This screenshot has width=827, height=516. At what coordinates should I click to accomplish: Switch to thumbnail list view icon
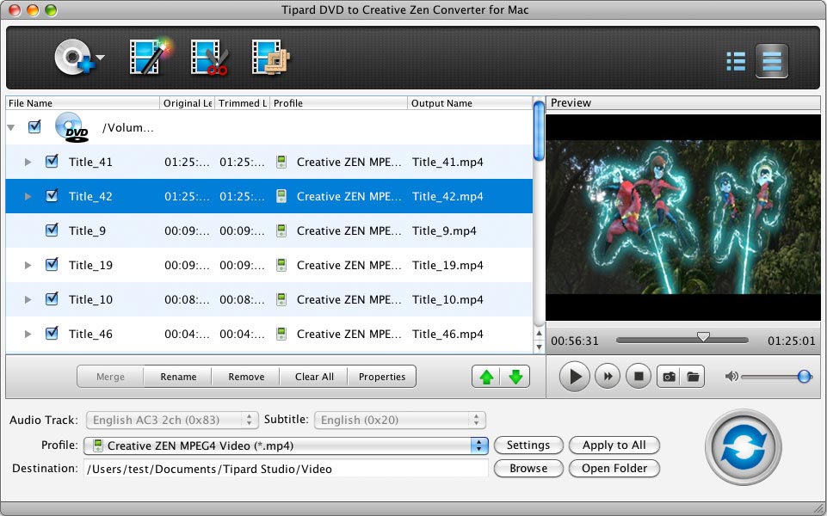pos(736,61)
